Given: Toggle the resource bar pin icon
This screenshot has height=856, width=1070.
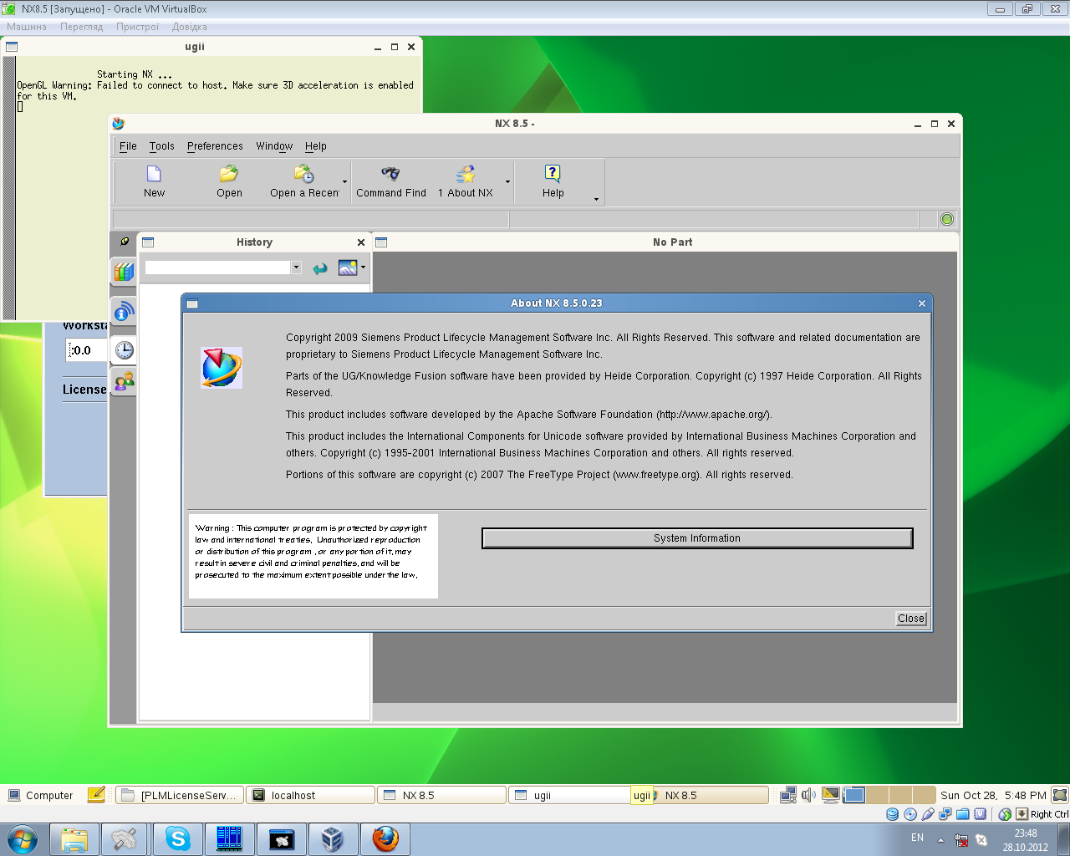Looking at the screenshot, I should tap(124, 242).
